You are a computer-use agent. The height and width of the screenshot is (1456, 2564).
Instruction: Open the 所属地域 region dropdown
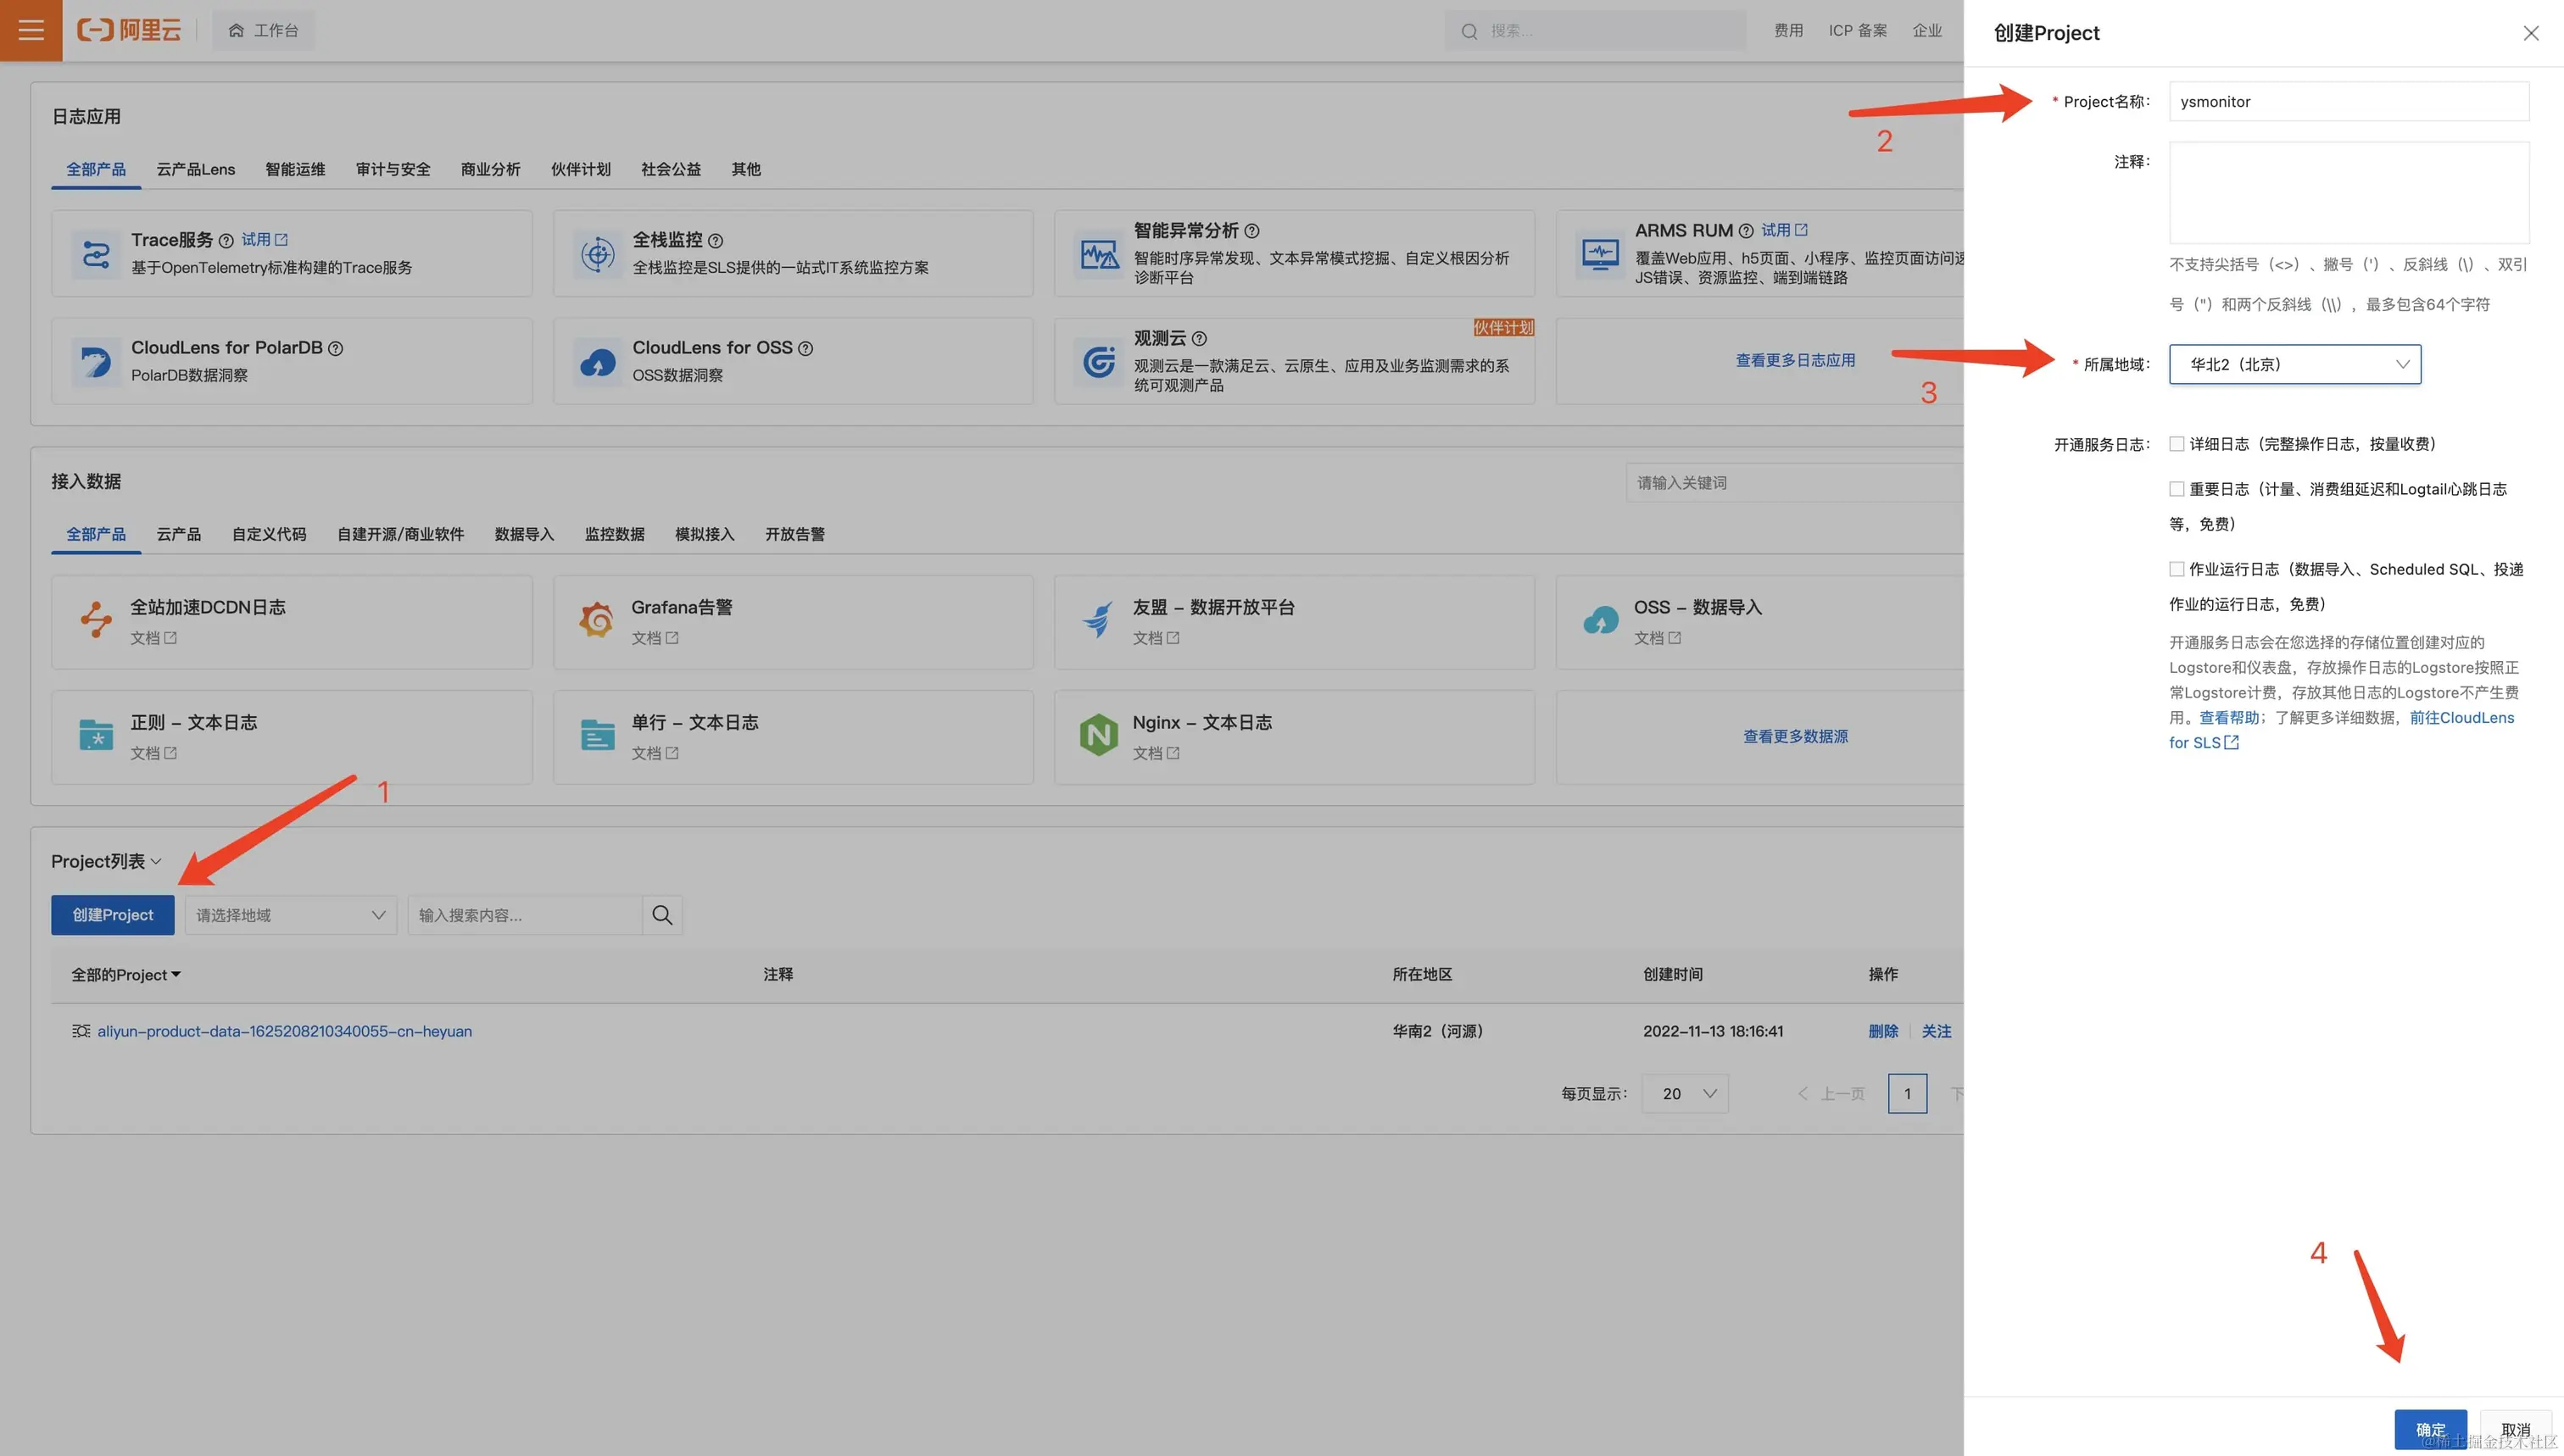tap(2294, 364)
